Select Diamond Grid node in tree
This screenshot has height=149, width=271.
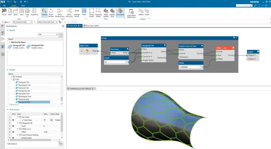(x=24, y=99)
